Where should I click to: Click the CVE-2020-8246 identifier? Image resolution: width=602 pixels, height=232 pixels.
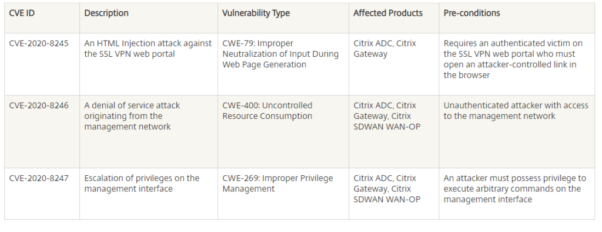pyautogui.click(x=39, y=105)
